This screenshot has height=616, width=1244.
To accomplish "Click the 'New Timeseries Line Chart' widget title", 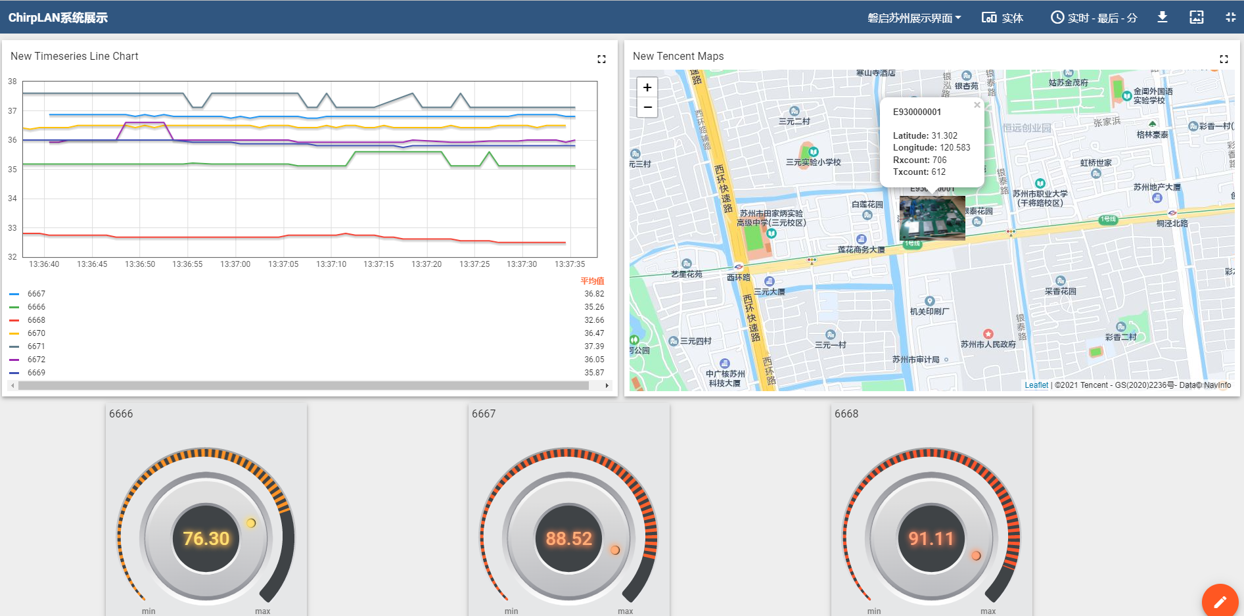I will click(x=74, y=57).
